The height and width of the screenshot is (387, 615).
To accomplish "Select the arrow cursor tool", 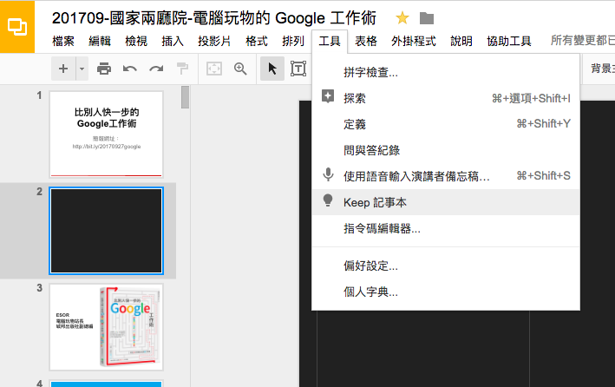I will point(272,69).
